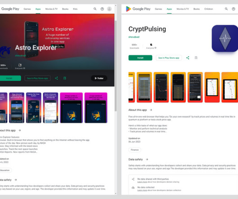
Task: Show the Everyone rating info for Astro Explorer
Action: click(24, 68)
